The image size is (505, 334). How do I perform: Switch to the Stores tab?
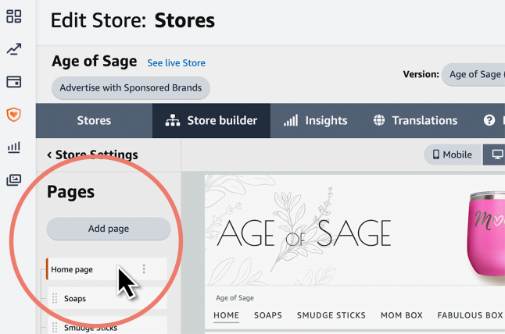pyautogui.click(x=94, y=120)
